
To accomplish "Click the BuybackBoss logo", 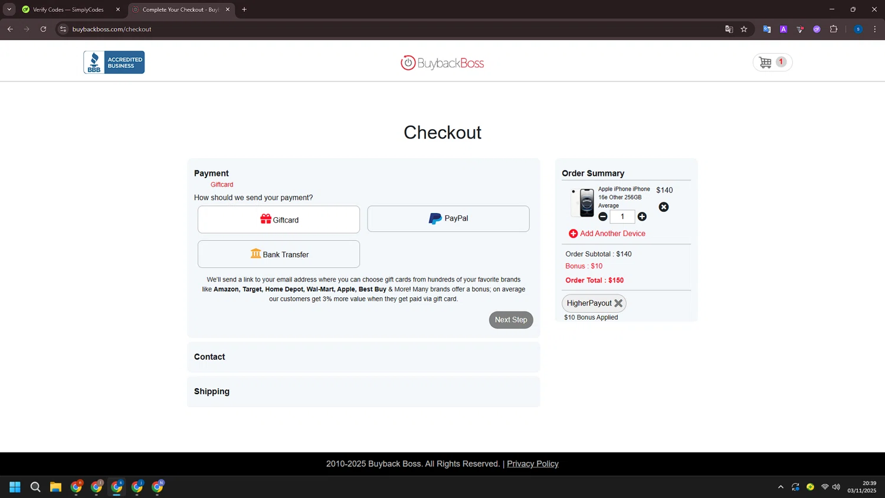I will (442, 63).
